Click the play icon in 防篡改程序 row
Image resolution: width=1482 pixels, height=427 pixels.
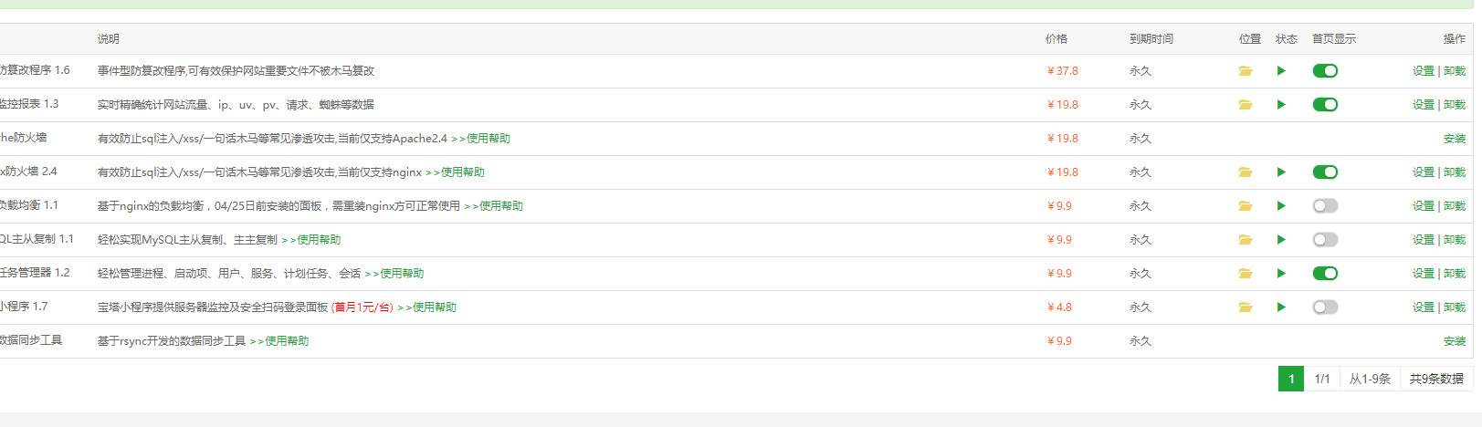pyautogui.click(x=1281, y=71)
